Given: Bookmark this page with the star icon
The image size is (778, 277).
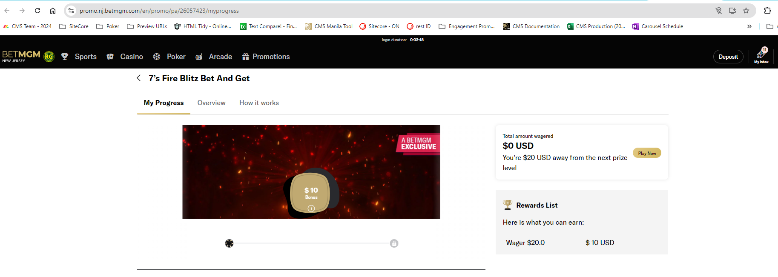Looking at the screenshot, I should (746, 11).
